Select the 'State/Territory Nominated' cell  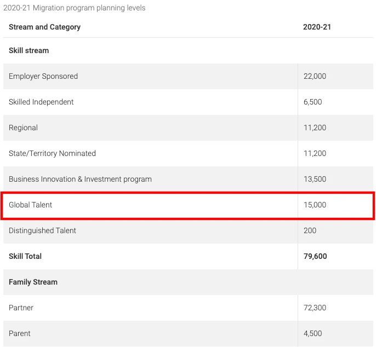[52, 153]
